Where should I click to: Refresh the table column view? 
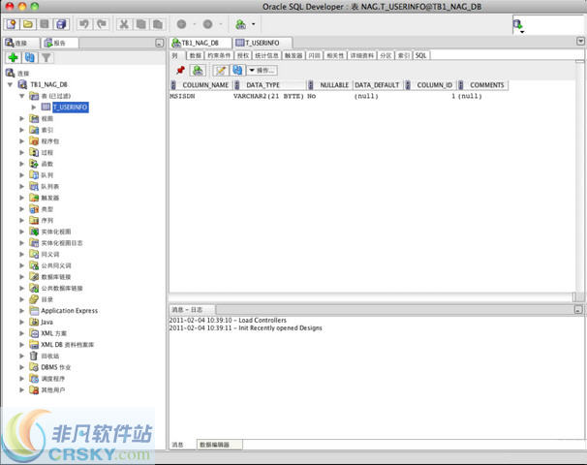click(x=237, y=70)
